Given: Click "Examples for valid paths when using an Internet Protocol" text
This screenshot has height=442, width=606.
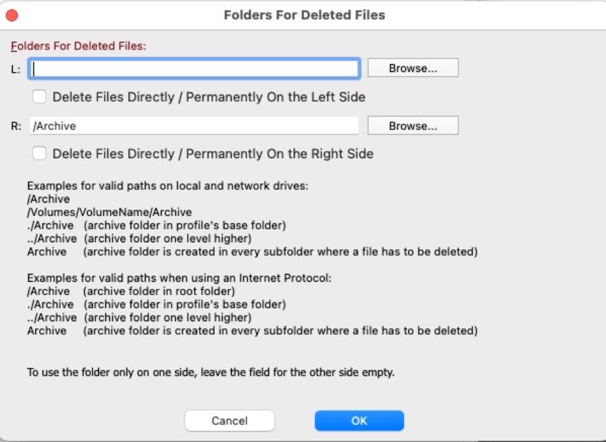Looking at the screenshot, I should [179, 278].
